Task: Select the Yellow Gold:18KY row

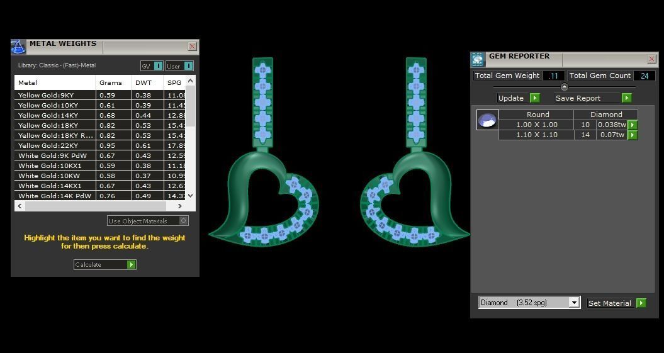Action: tap(100, 125)
